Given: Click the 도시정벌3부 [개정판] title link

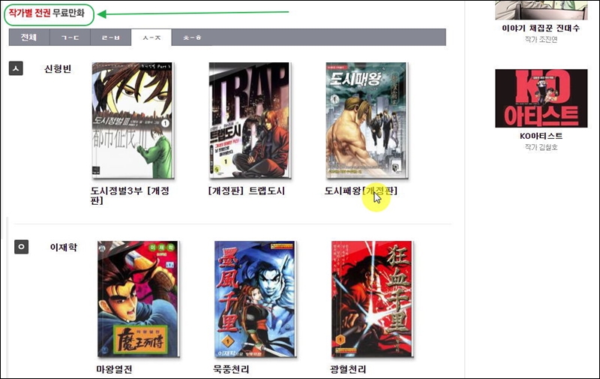Looking at the screenshot, I should (130, 195).
